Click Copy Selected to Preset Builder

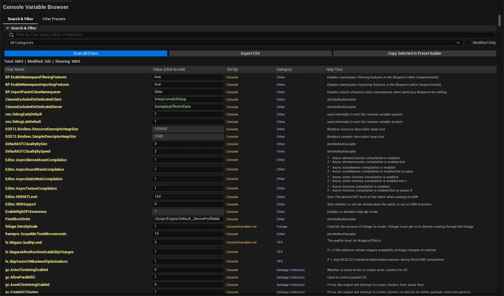pyautogui.click(x=415, y=54)
